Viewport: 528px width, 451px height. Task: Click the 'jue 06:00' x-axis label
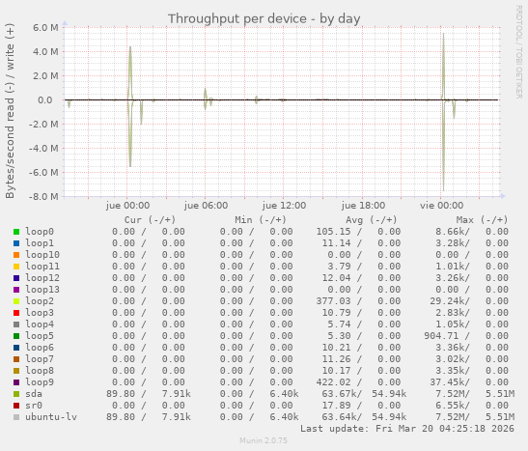pos(206,206)
